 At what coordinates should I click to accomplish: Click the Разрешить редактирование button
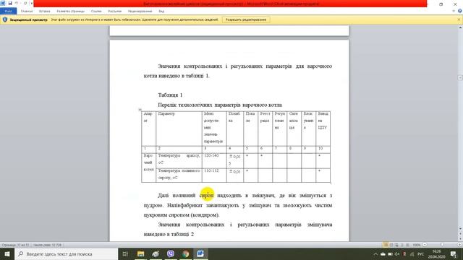tap(246, 19)
